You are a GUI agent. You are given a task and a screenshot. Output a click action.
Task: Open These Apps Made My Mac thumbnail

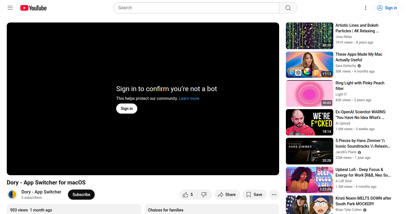coord(310,65)
